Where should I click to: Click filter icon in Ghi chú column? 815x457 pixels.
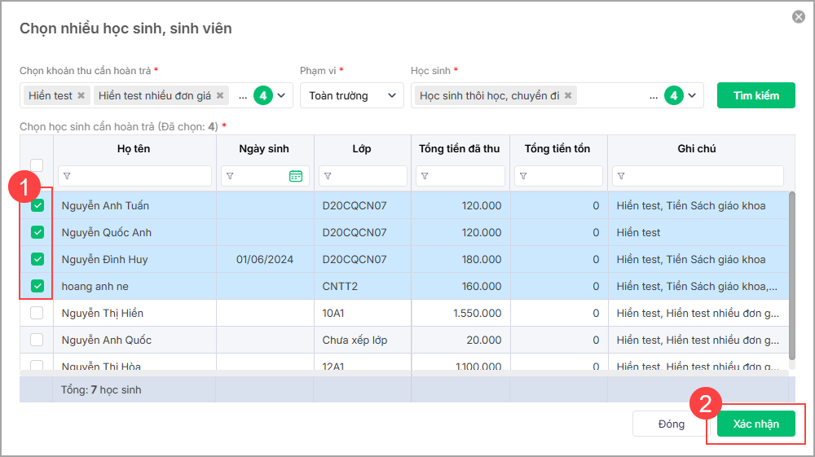pyautogui.click(x=621, y=176)
